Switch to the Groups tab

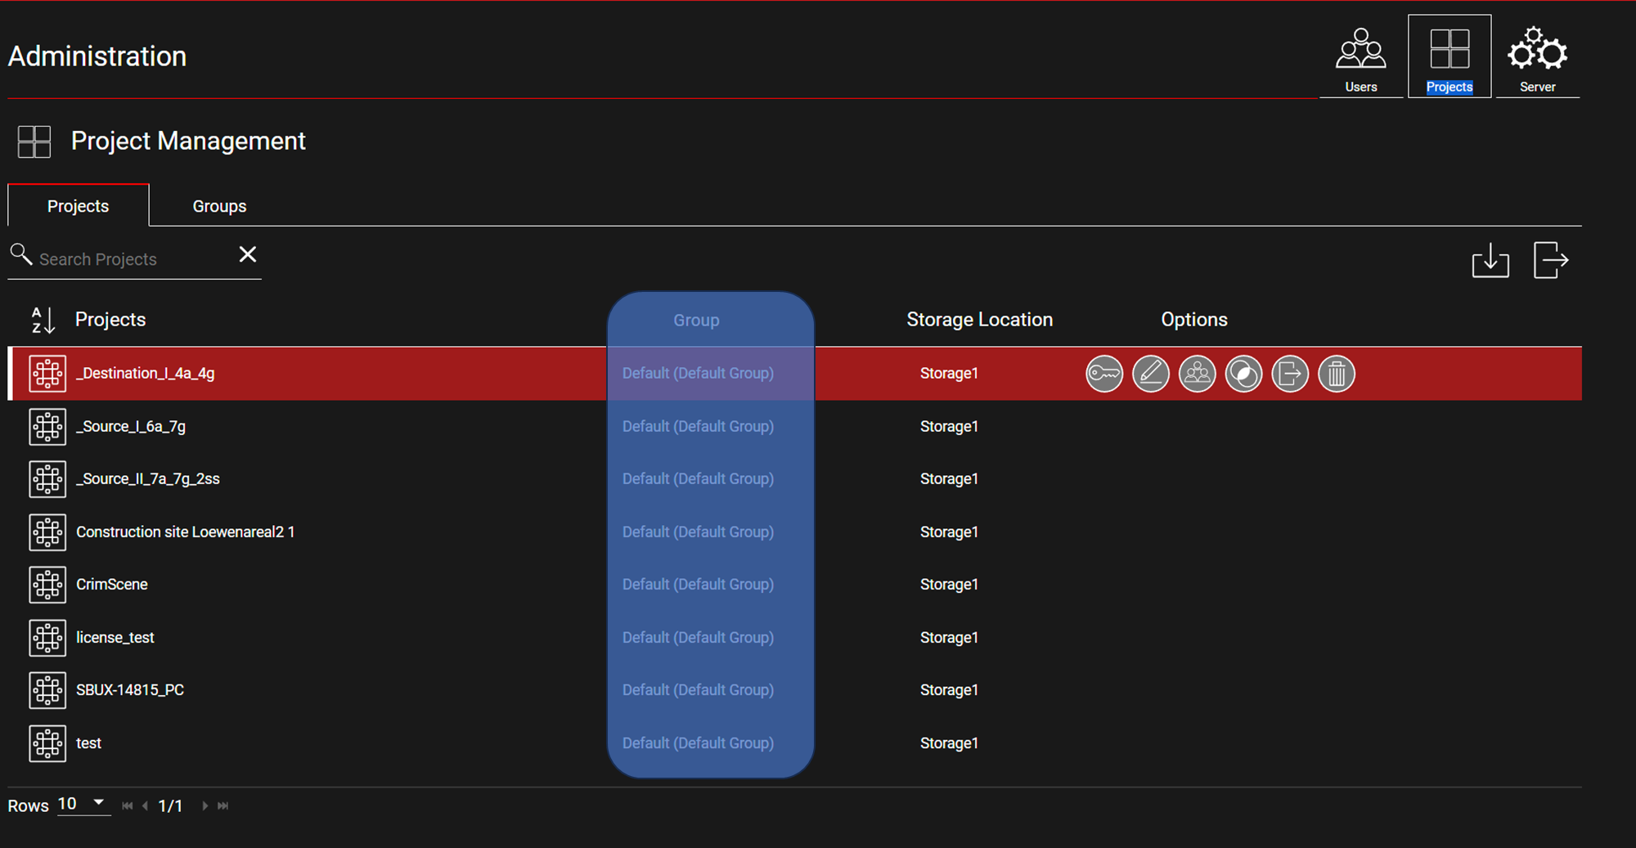219,206
